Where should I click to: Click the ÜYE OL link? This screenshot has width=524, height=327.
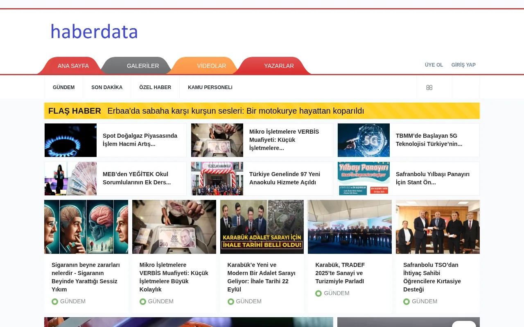(434, 65)
